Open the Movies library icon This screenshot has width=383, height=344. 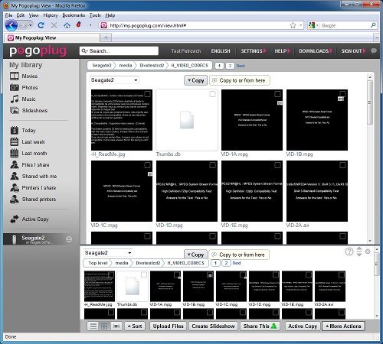click(x=15, y=76)
